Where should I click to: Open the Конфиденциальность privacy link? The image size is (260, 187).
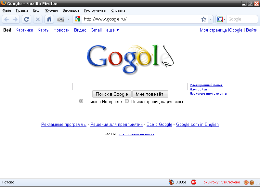coord(136,134)
